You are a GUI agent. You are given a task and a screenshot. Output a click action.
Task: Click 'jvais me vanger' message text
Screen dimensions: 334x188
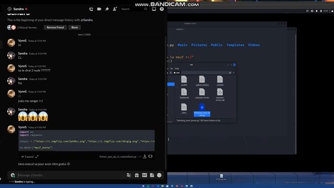click(30, 101)
